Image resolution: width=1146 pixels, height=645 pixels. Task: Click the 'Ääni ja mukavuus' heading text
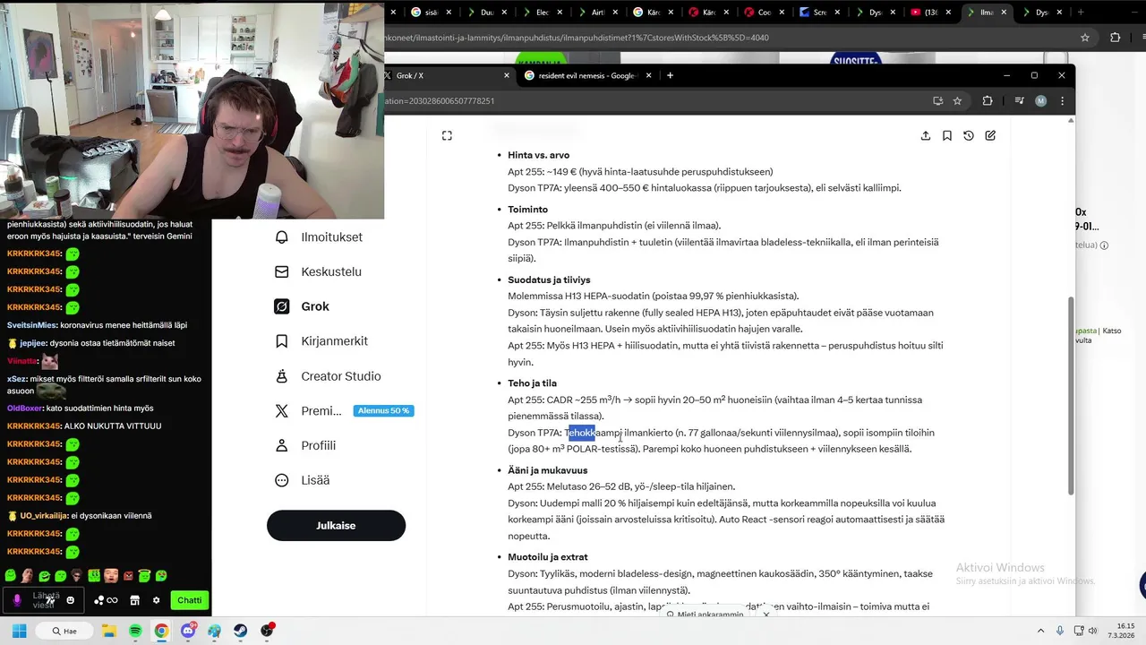click(547, 470)
